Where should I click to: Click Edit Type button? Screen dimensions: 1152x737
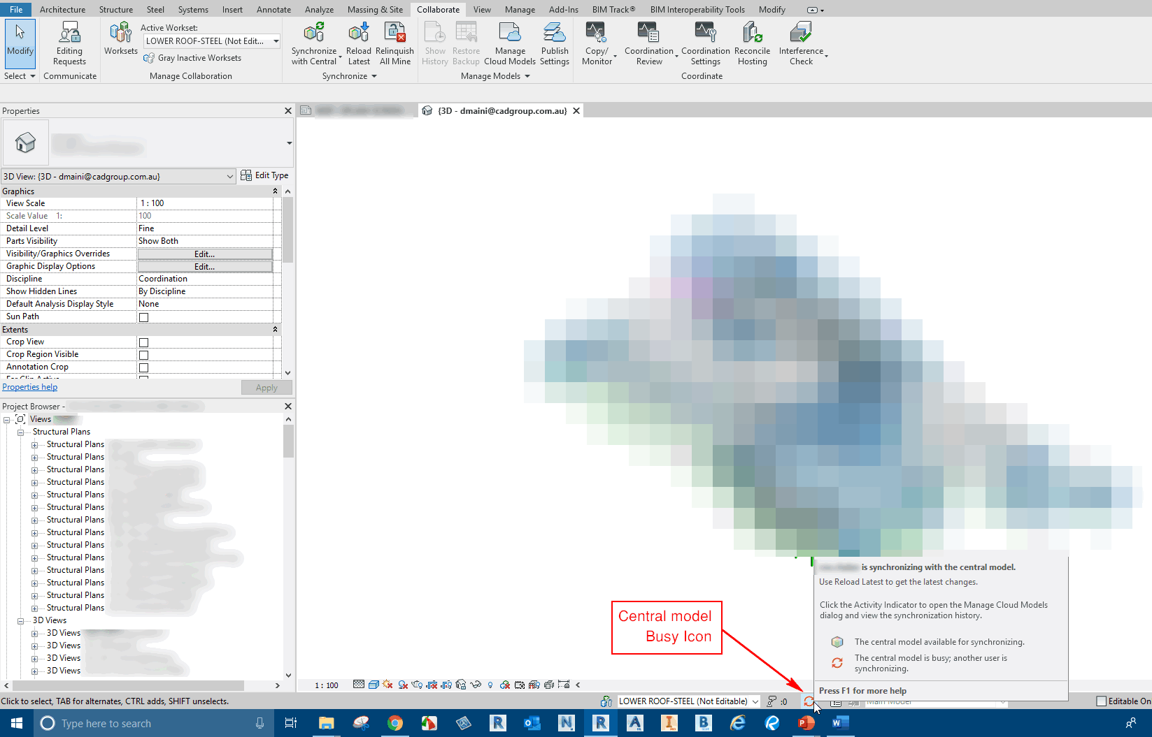[264, 175]
